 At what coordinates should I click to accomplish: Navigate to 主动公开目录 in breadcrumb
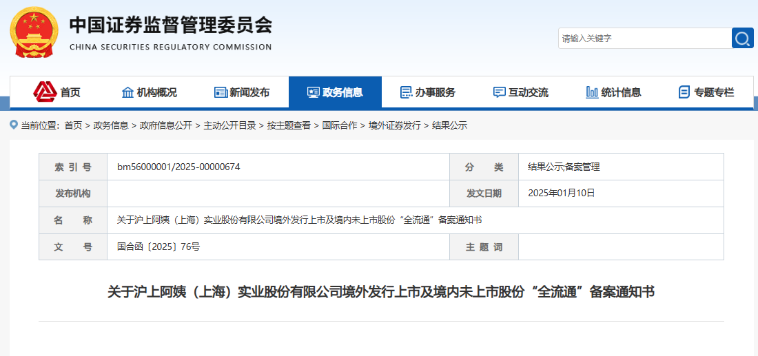pos(229,125)
